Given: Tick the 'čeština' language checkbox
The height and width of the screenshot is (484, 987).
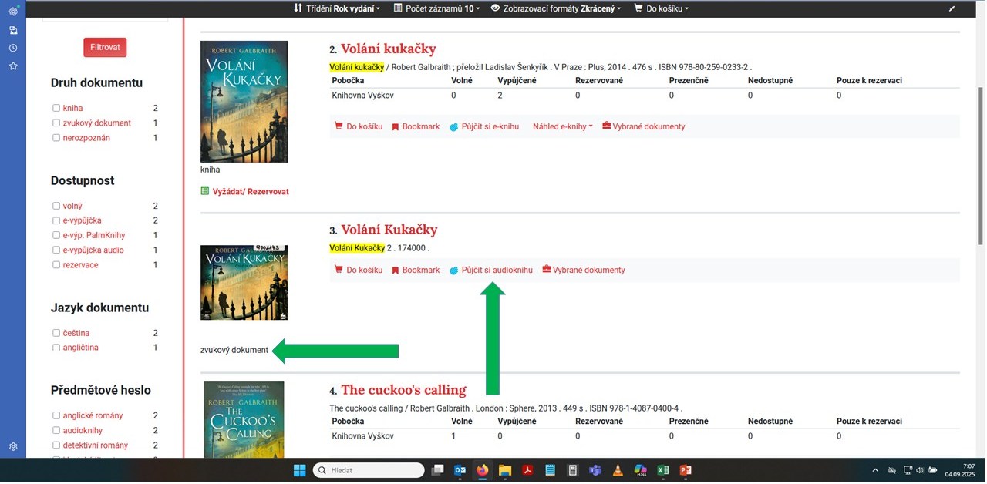Looking at the screenshot, I should 56,334.
